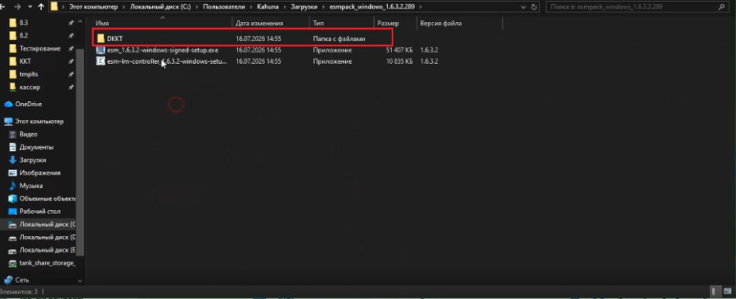The width and height of the screenshot is (736, 299).
Task: Click the search magnifier icon
Action: pos(721,7)
